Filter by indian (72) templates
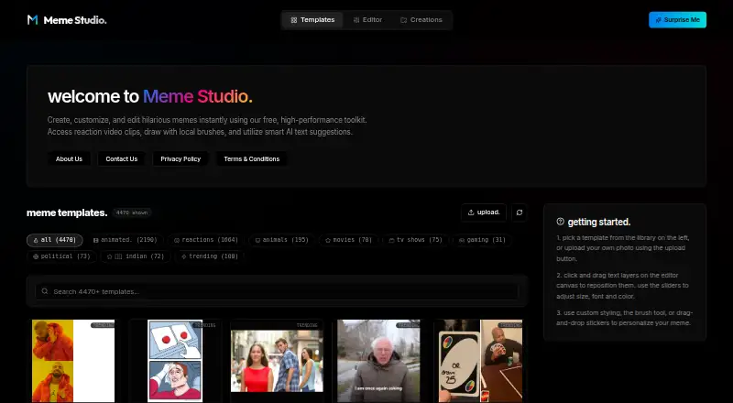The height and width of the screenshot is (403, 733). tap(136, 256)
